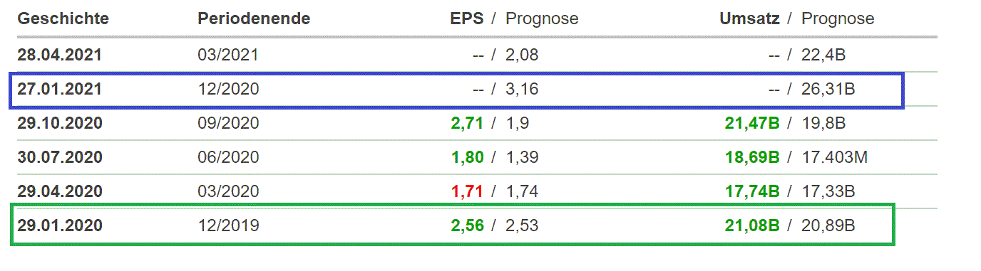Select the 28.04.2021 date entry
Screen dimensions: 981x271
tap(60, 55)
